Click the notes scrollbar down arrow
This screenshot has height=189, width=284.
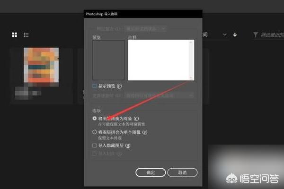tap(192, 78)
